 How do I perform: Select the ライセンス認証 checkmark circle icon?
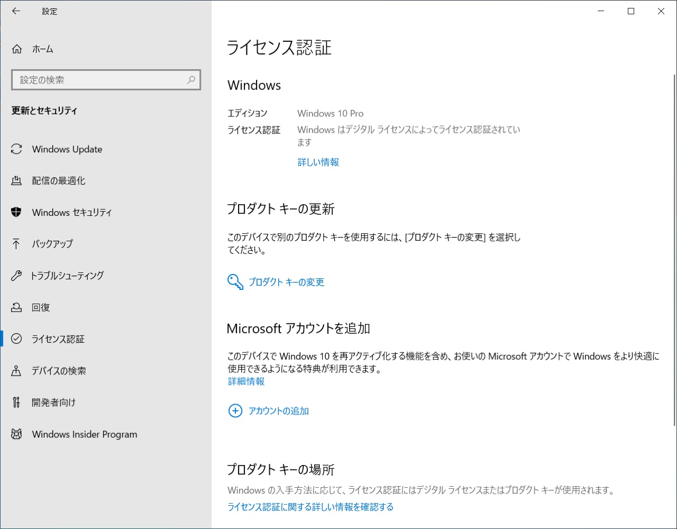click(16, 339)
